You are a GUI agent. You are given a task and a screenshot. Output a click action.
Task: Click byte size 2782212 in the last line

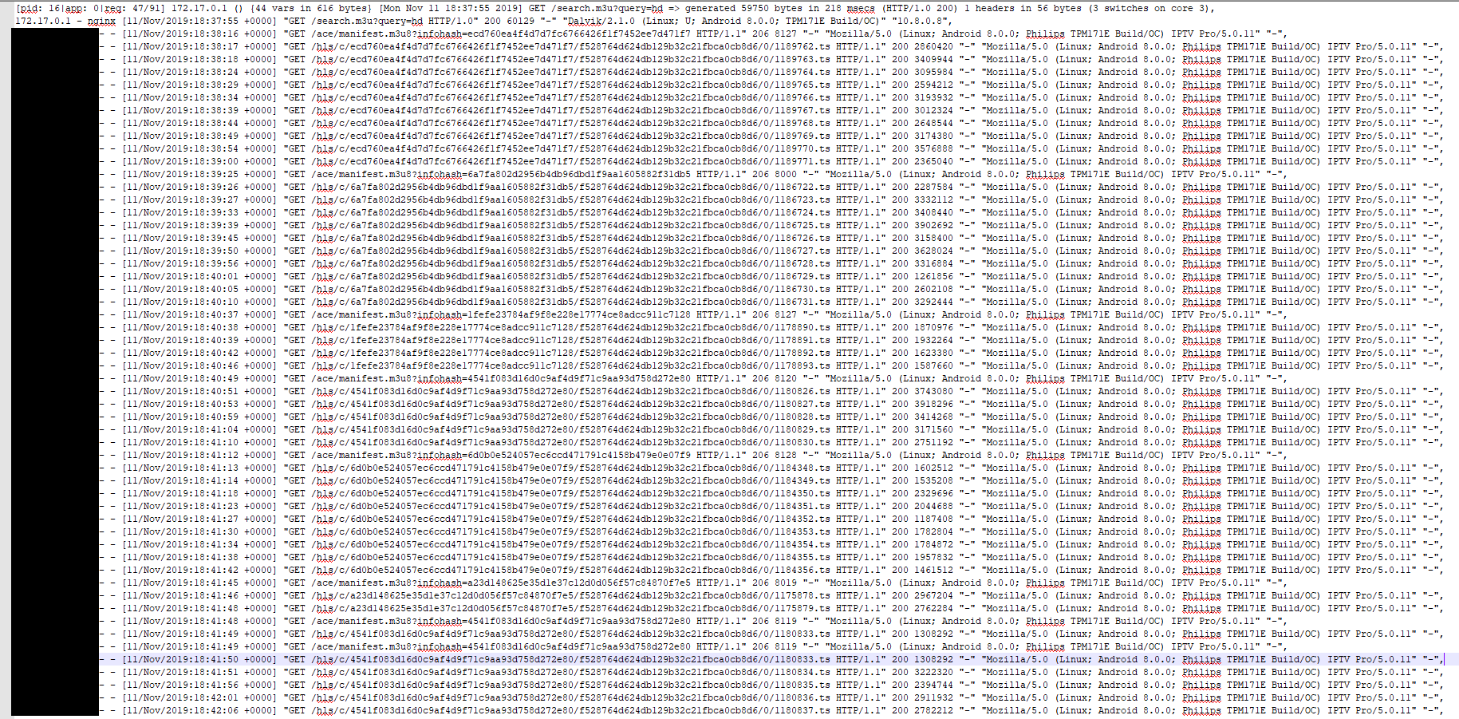(933, 710)
